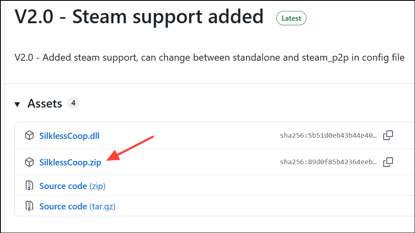Download the SilklessCoop.dll file
The width and height of the screenshot is (415, 233).
[69, 136]
